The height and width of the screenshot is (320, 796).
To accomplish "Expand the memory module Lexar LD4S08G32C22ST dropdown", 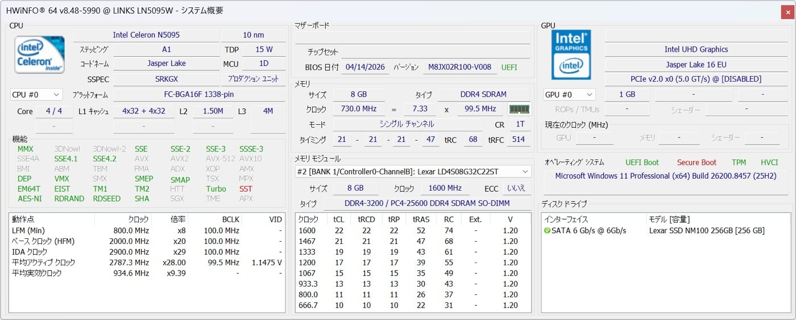I will pyautogui.click(x=413, y=171).
